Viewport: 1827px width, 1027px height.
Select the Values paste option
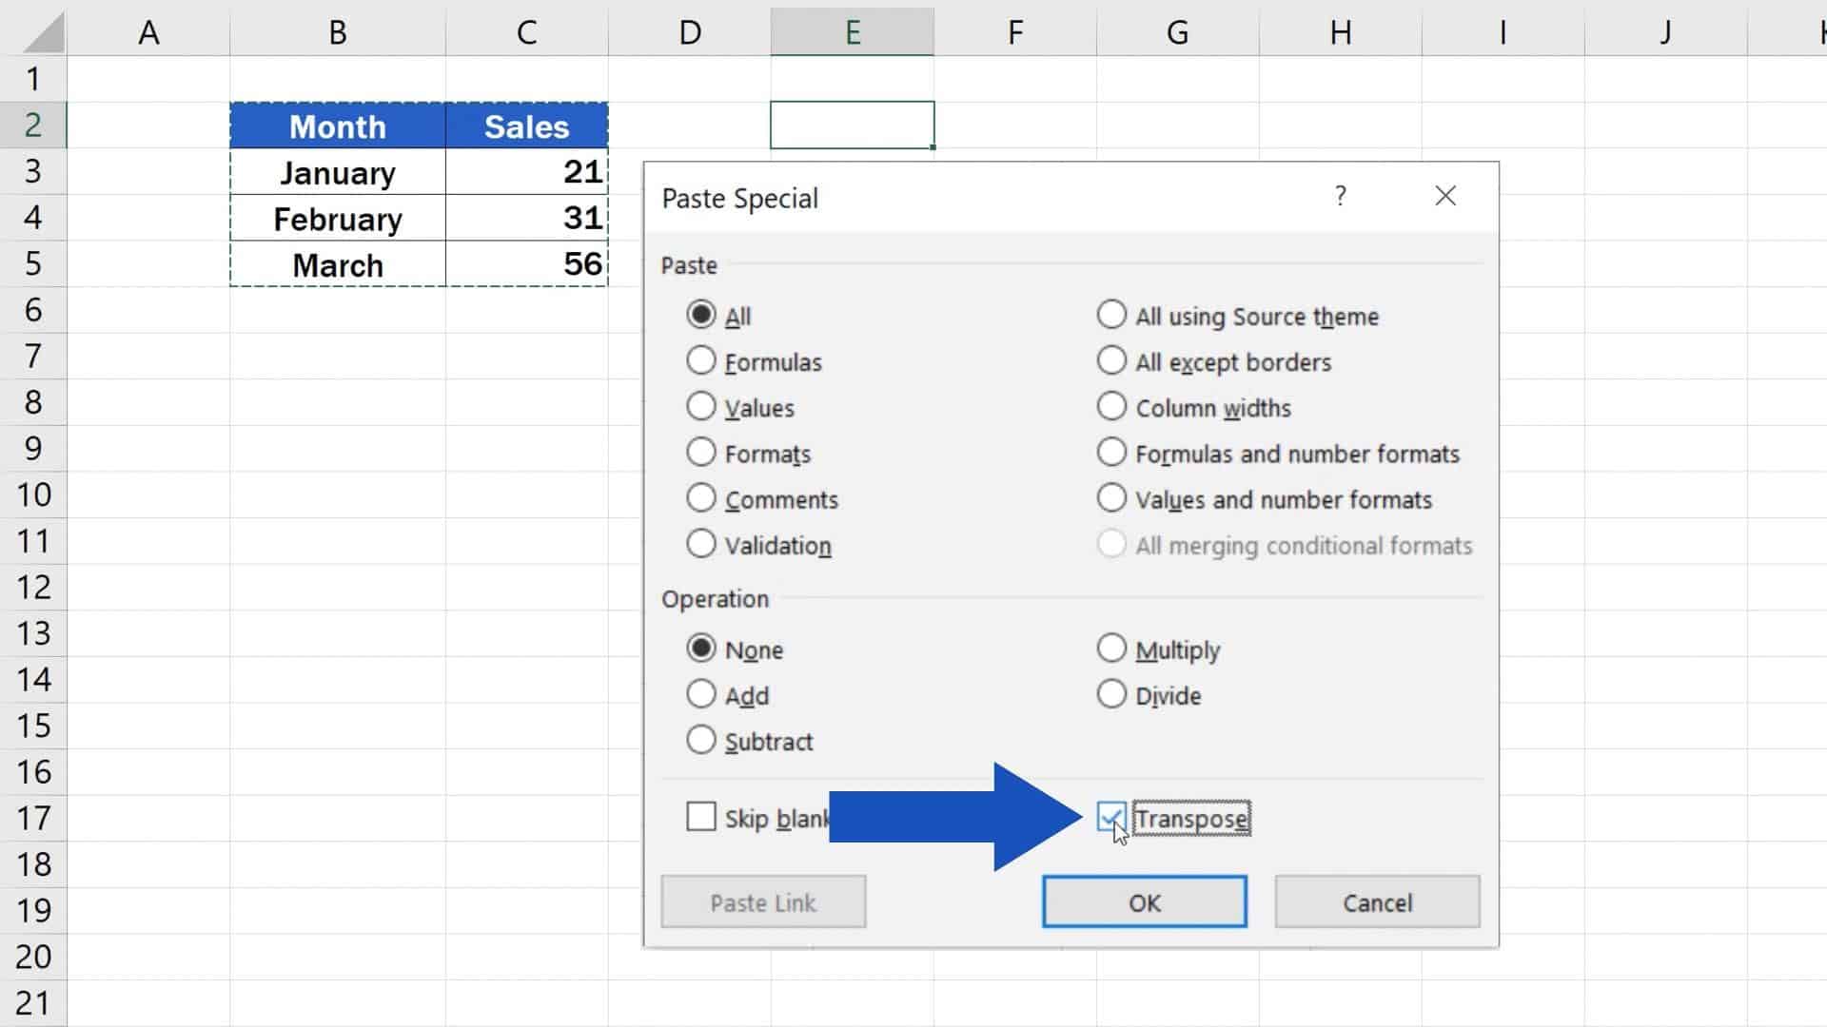point(701,406)
